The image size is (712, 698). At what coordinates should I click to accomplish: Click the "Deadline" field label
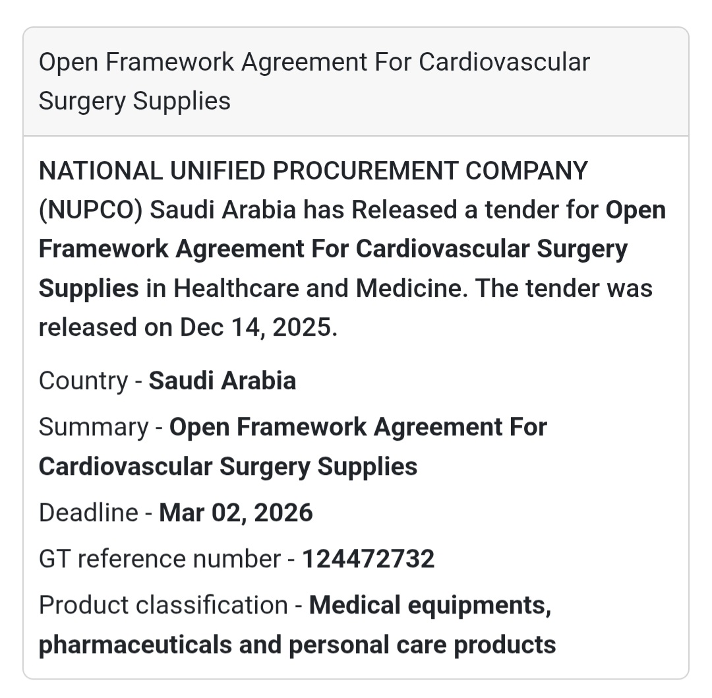pyautogui.click(x=88, y=513)
